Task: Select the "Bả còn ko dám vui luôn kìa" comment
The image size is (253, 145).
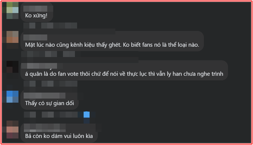Action: coord(59,136)
